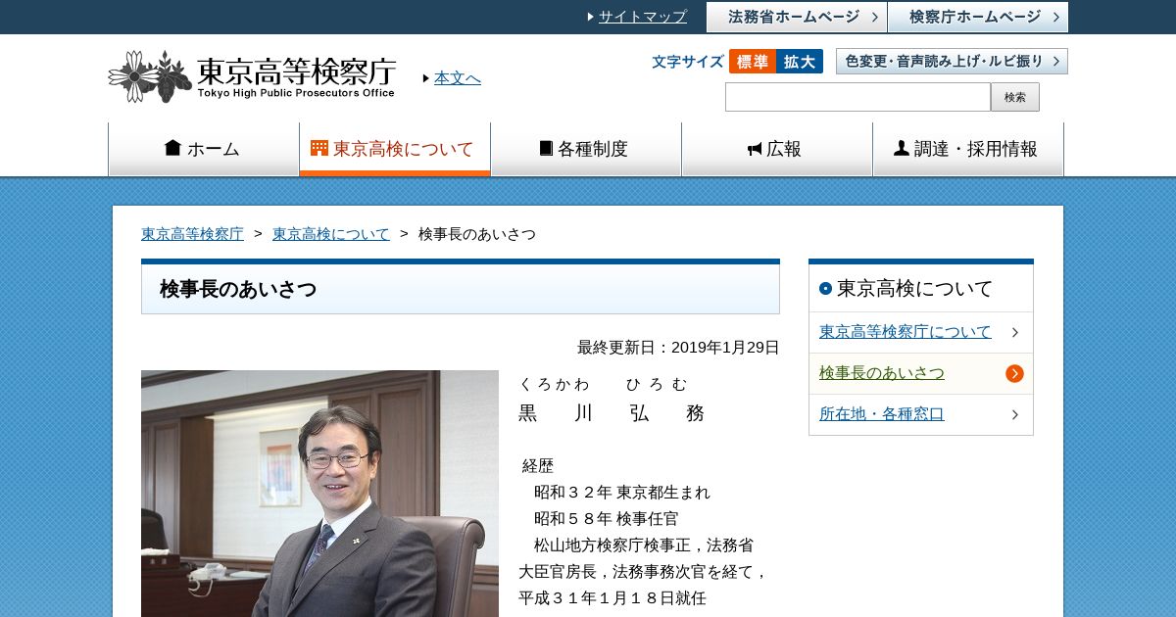Click the 検事長のあいさつ page heading

[x=238, y=290]
